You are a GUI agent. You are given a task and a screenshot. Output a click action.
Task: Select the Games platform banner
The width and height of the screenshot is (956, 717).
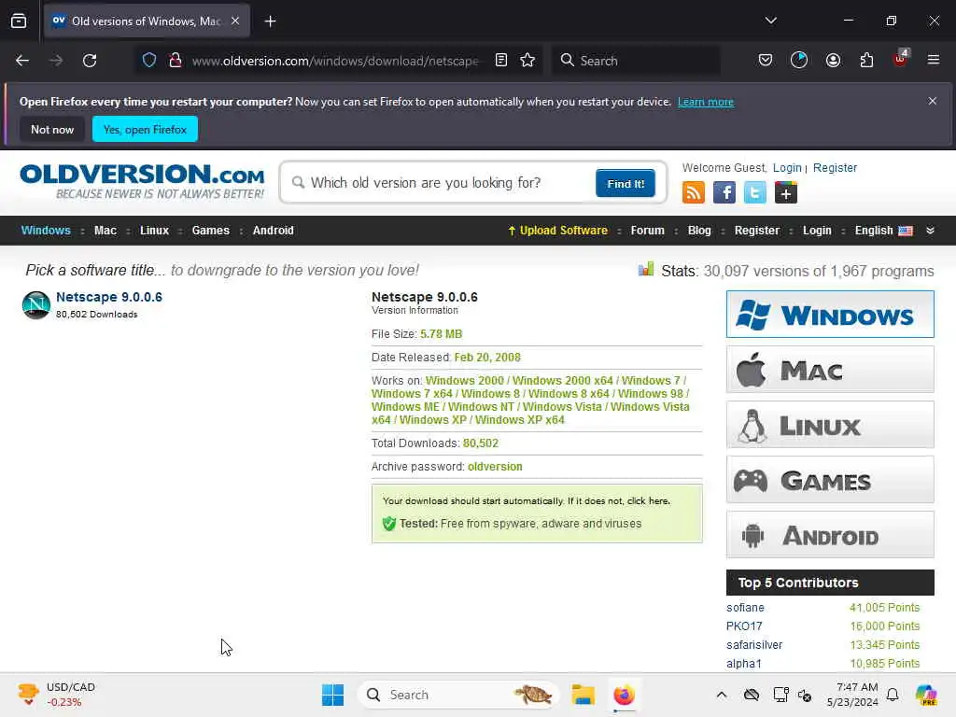(830, 480)
